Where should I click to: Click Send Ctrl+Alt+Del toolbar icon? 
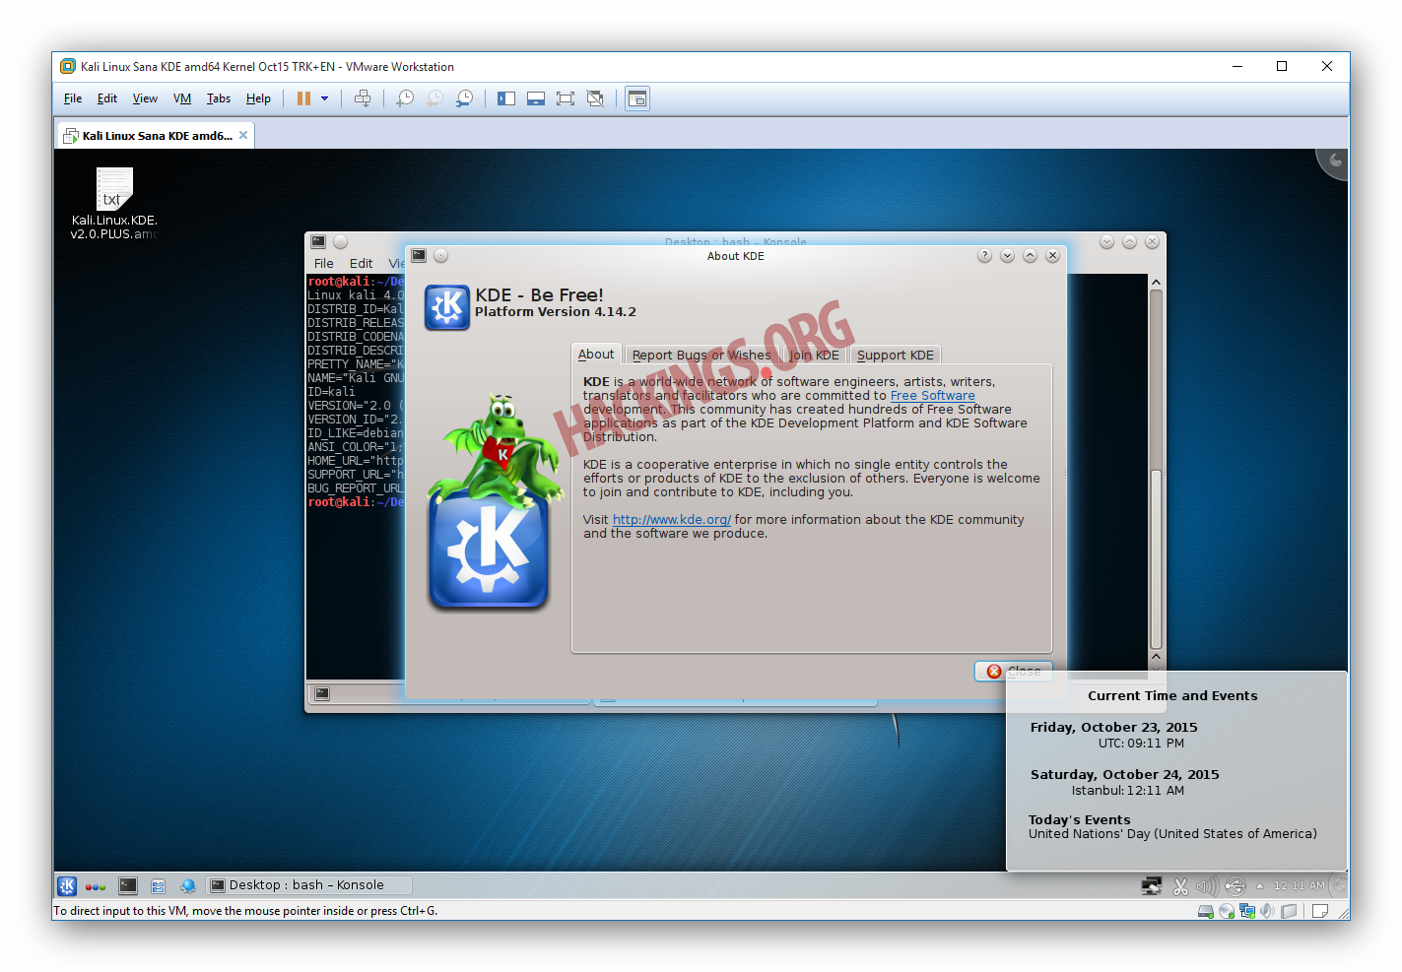tap(363, 98)
